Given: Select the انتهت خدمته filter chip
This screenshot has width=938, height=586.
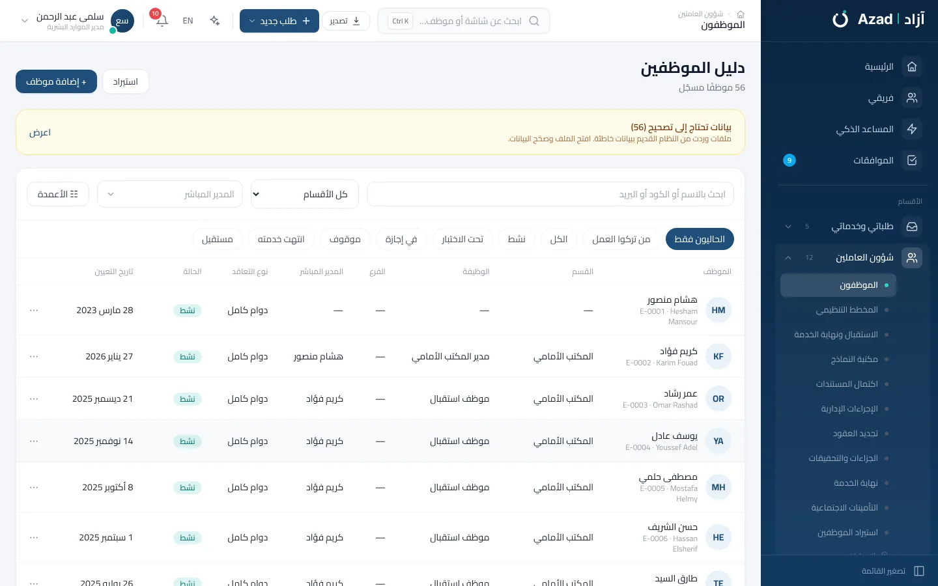Looking at the screenshot, I should 281,240.
